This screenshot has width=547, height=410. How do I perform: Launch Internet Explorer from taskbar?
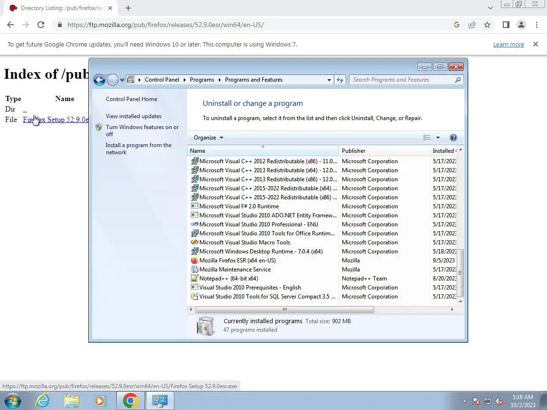43,401
